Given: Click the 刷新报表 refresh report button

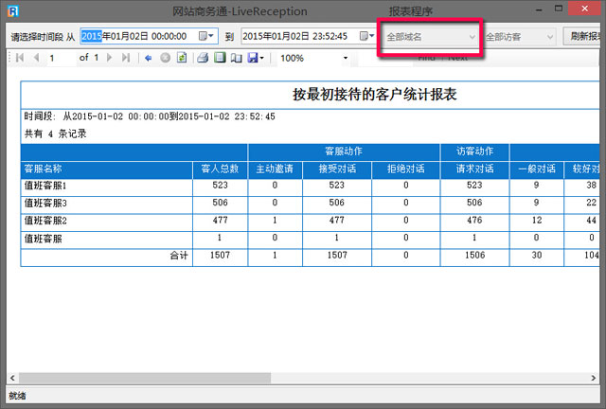Looking at the screenshot, I should (584, 36).
